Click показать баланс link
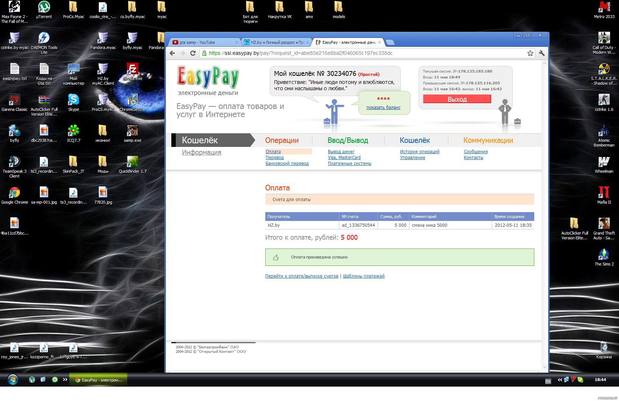This screenshot has width=619, height=401. tap(383, 108)
